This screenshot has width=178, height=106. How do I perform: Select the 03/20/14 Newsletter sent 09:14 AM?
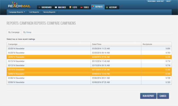89,53
